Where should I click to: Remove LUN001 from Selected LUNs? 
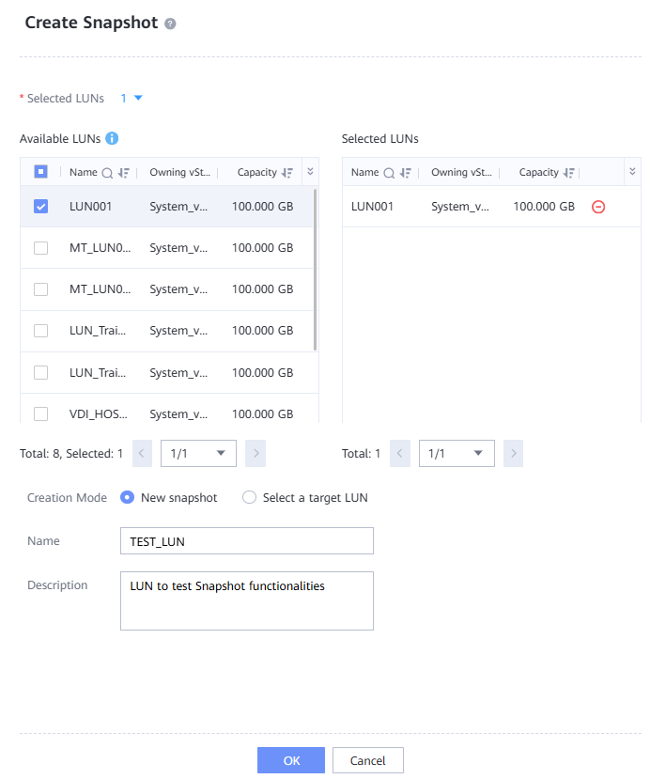pos(598,207)
